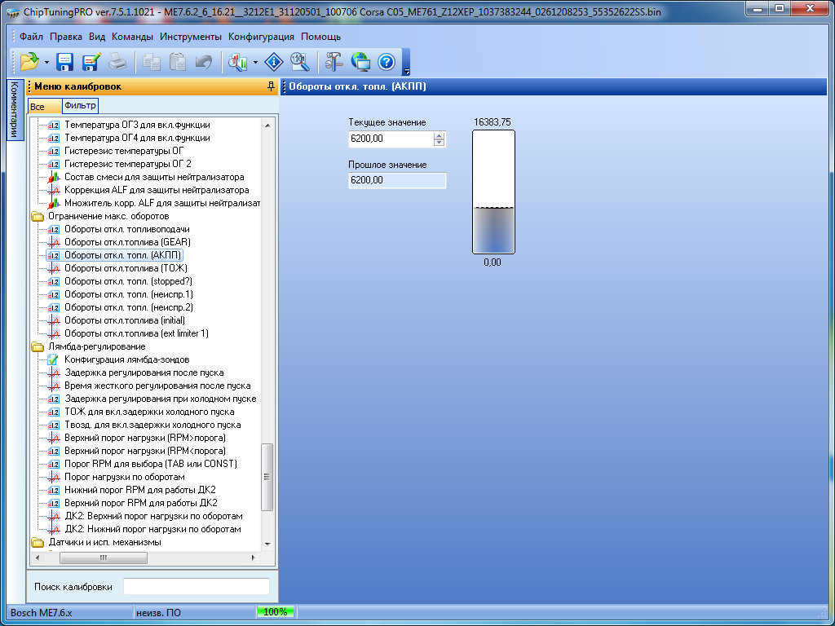The width and height of the screenshot is (835, 626).
Task: Pin the Меню калибровок panel
Action: coord(271,86)
